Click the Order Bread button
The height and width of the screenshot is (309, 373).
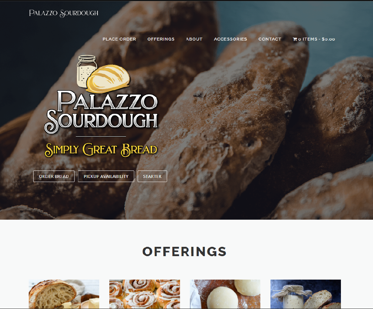54,176
